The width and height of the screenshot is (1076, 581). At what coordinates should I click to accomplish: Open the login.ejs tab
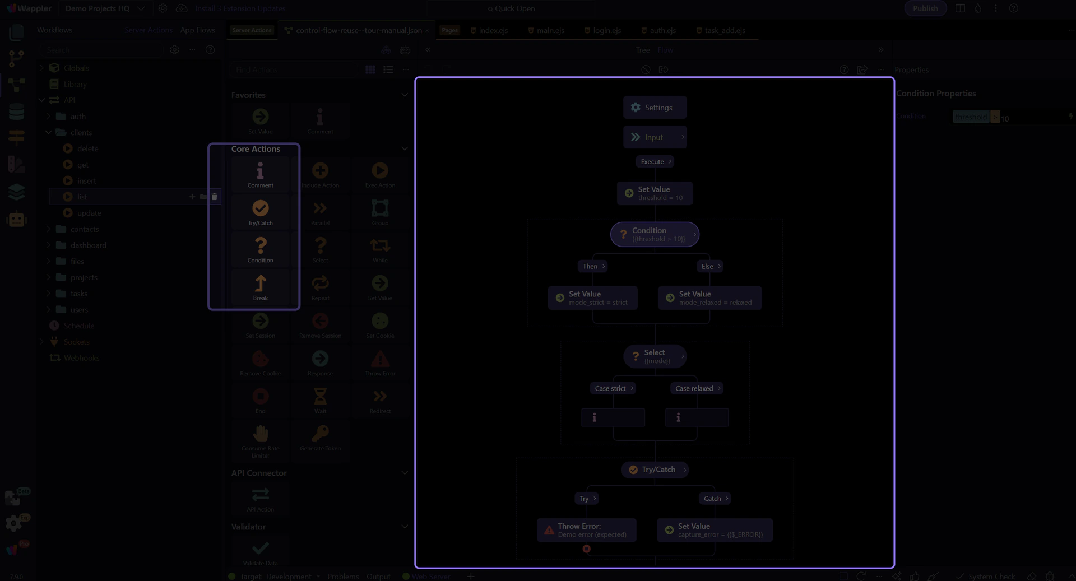coord(606,30)
